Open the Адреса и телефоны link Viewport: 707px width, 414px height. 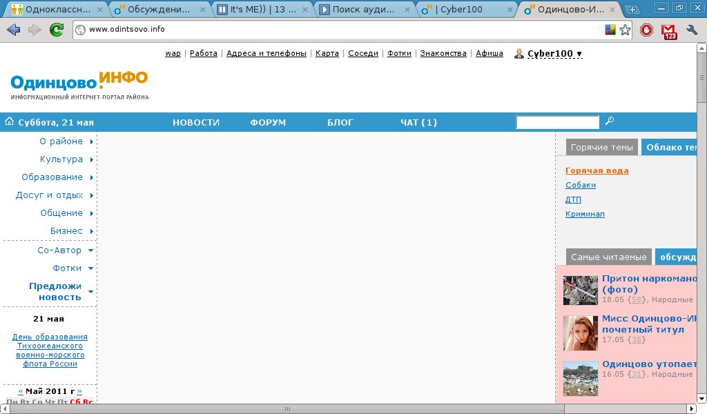(266, 53)
